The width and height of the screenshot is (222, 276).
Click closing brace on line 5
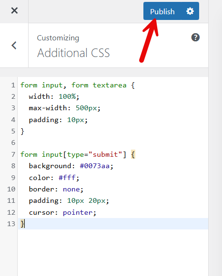pyautogui.click(x=22, y=131)
